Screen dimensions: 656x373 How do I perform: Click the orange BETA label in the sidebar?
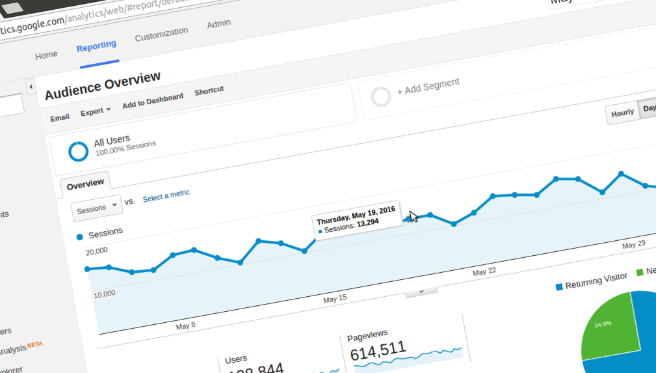click(34, 344)
